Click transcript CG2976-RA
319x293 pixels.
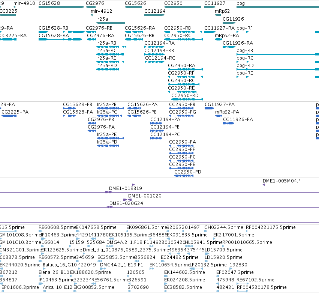(x=91, y=39)
